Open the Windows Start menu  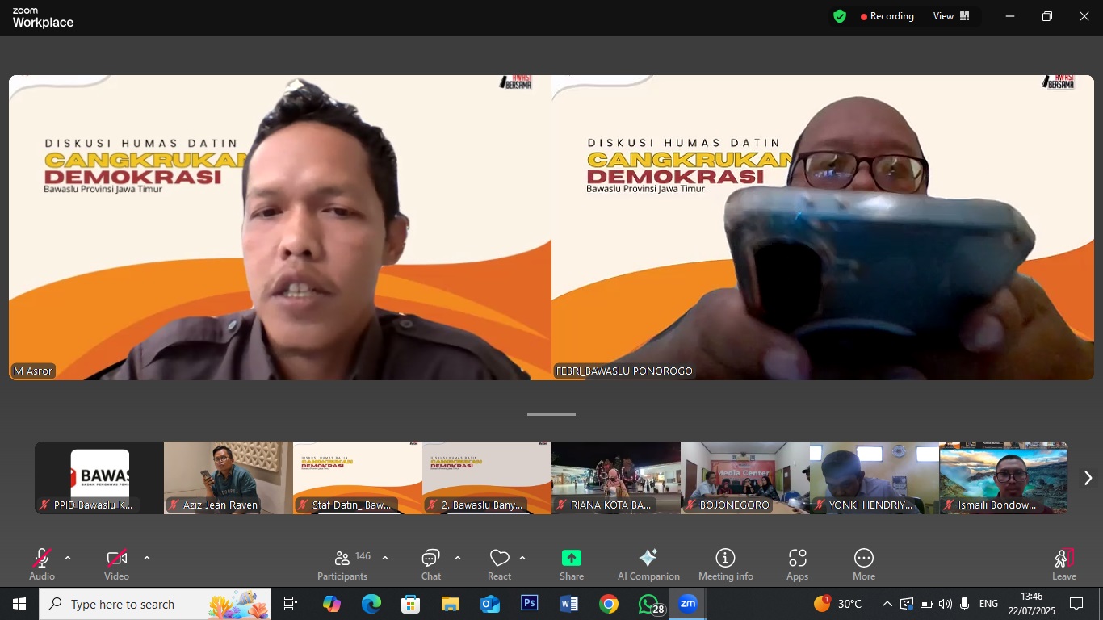point(19,604)
